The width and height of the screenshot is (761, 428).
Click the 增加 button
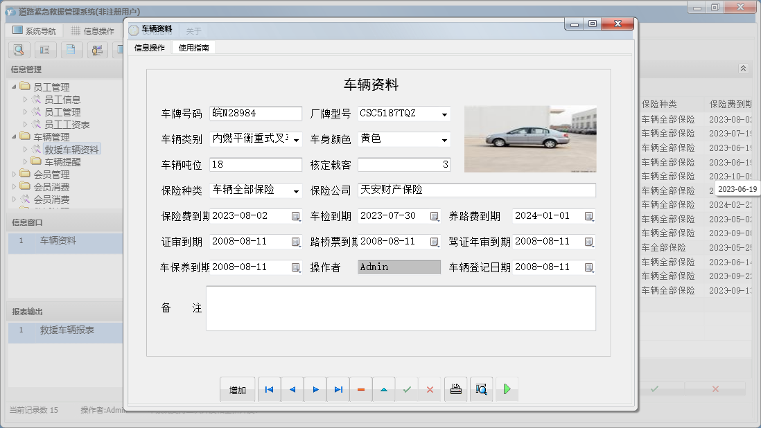click(238, 390)
